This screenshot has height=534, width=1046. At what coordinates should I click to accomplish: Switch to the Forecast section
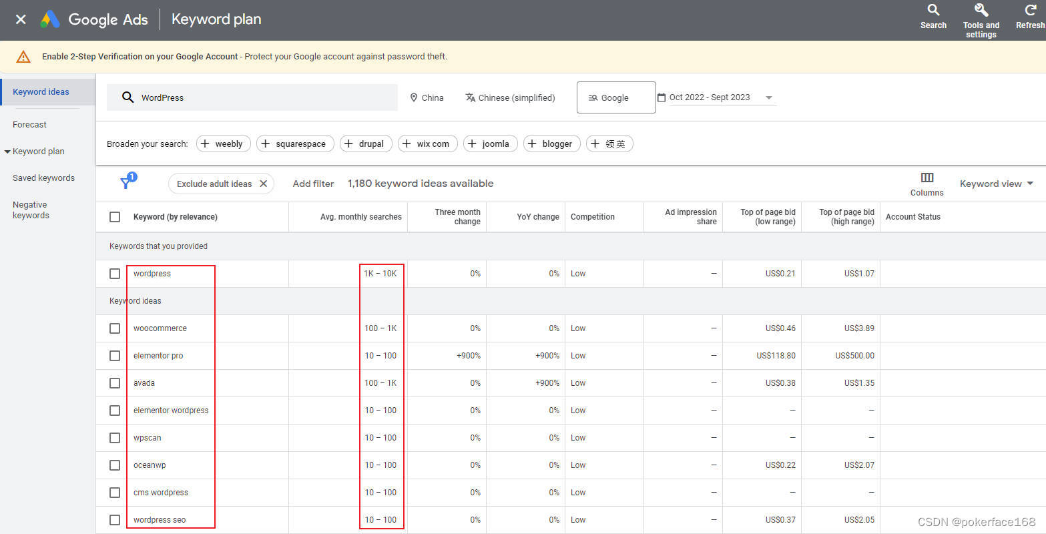click(29, 124)
